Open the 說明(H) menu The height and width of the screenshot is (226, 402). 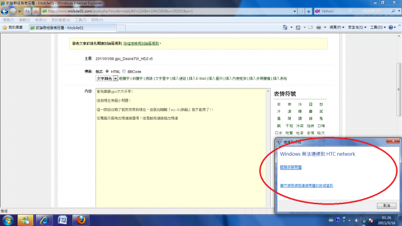coord(97,19)
